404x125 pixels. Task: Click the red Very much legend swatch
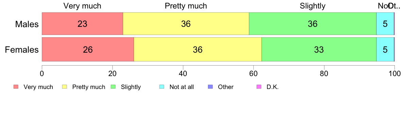tap(16, 87)
